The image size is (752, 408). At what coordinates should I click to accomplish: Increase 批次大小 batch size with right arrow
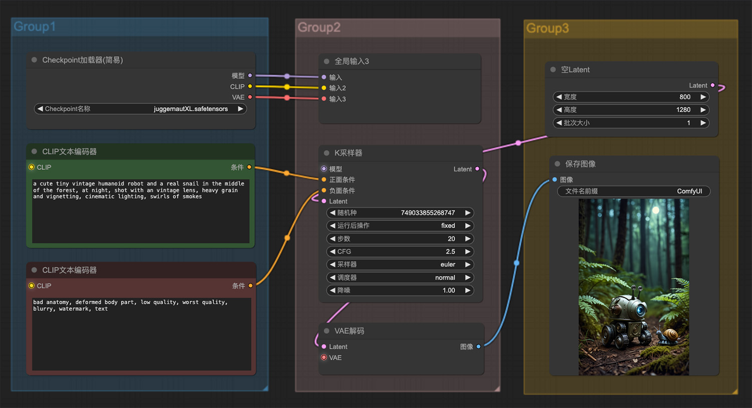tap(703, 123)
